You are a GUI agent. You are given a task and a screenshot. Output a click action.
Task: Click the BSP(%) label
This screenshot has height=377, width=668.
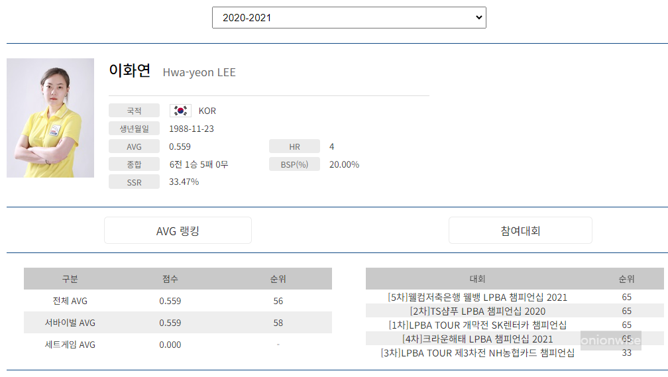tap(294, 164)
